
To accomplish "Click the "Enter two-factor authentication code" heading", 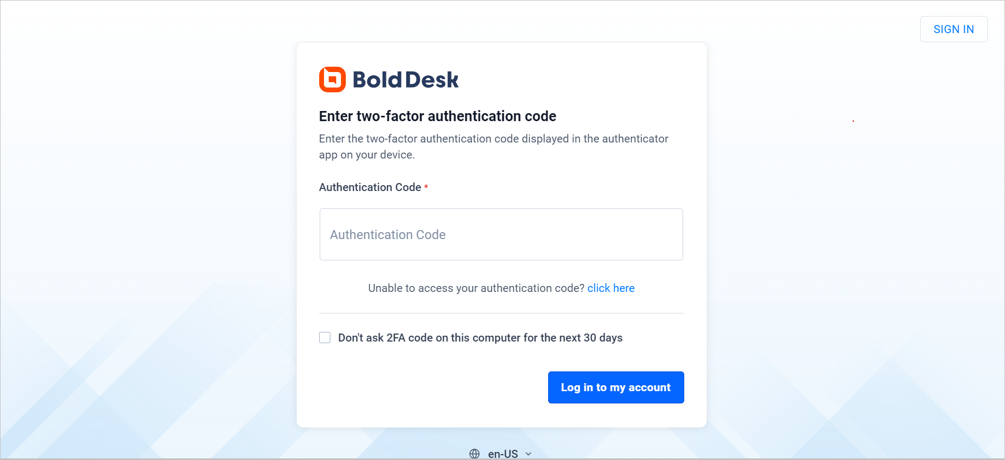I will 438,116.
